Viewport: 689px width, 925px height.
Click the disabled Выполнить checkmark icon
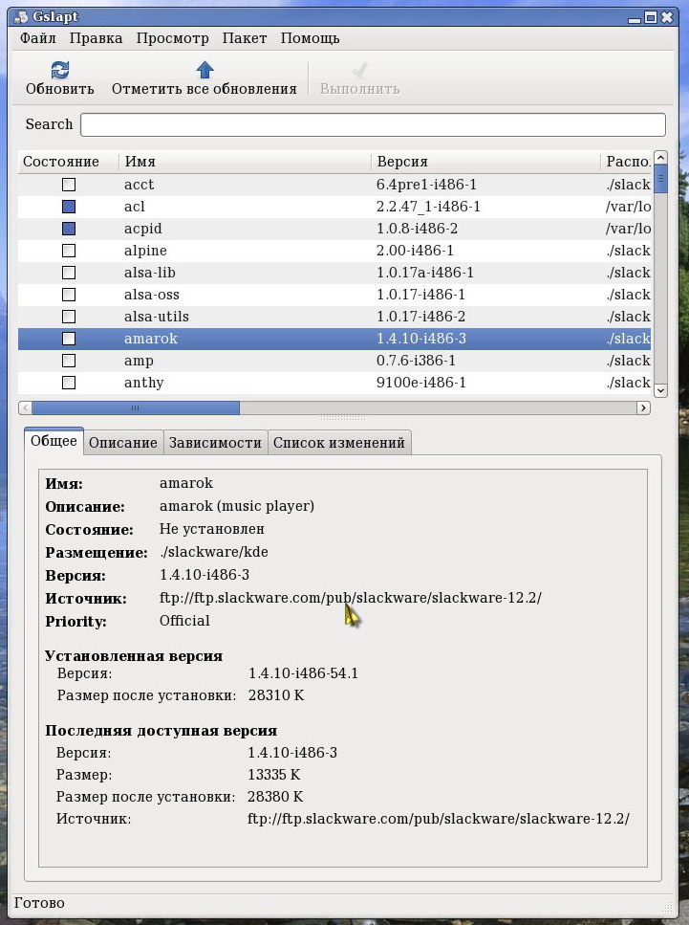pos(360,70)
